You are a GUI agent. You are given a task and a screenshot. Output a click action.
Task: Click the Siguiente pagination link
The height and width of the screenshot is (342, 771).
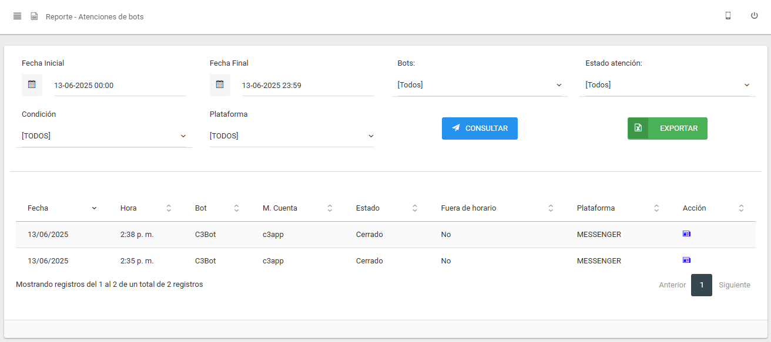(734, 285)
